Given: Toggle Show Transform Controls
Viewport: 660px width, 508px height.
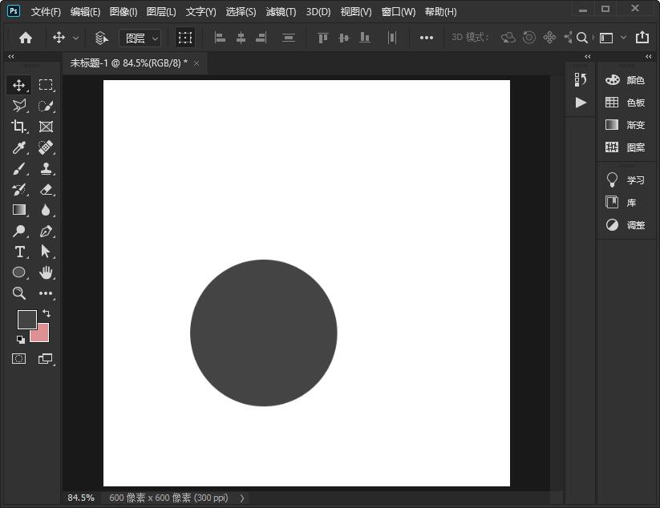Looking at the screenshot, I should click(185, 38).
